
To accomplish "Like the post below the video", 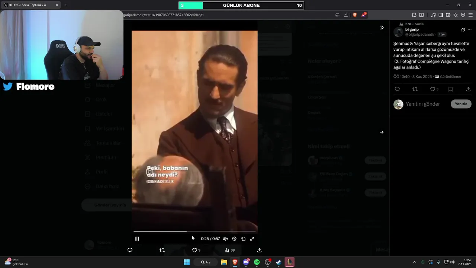I will [196, 250].
